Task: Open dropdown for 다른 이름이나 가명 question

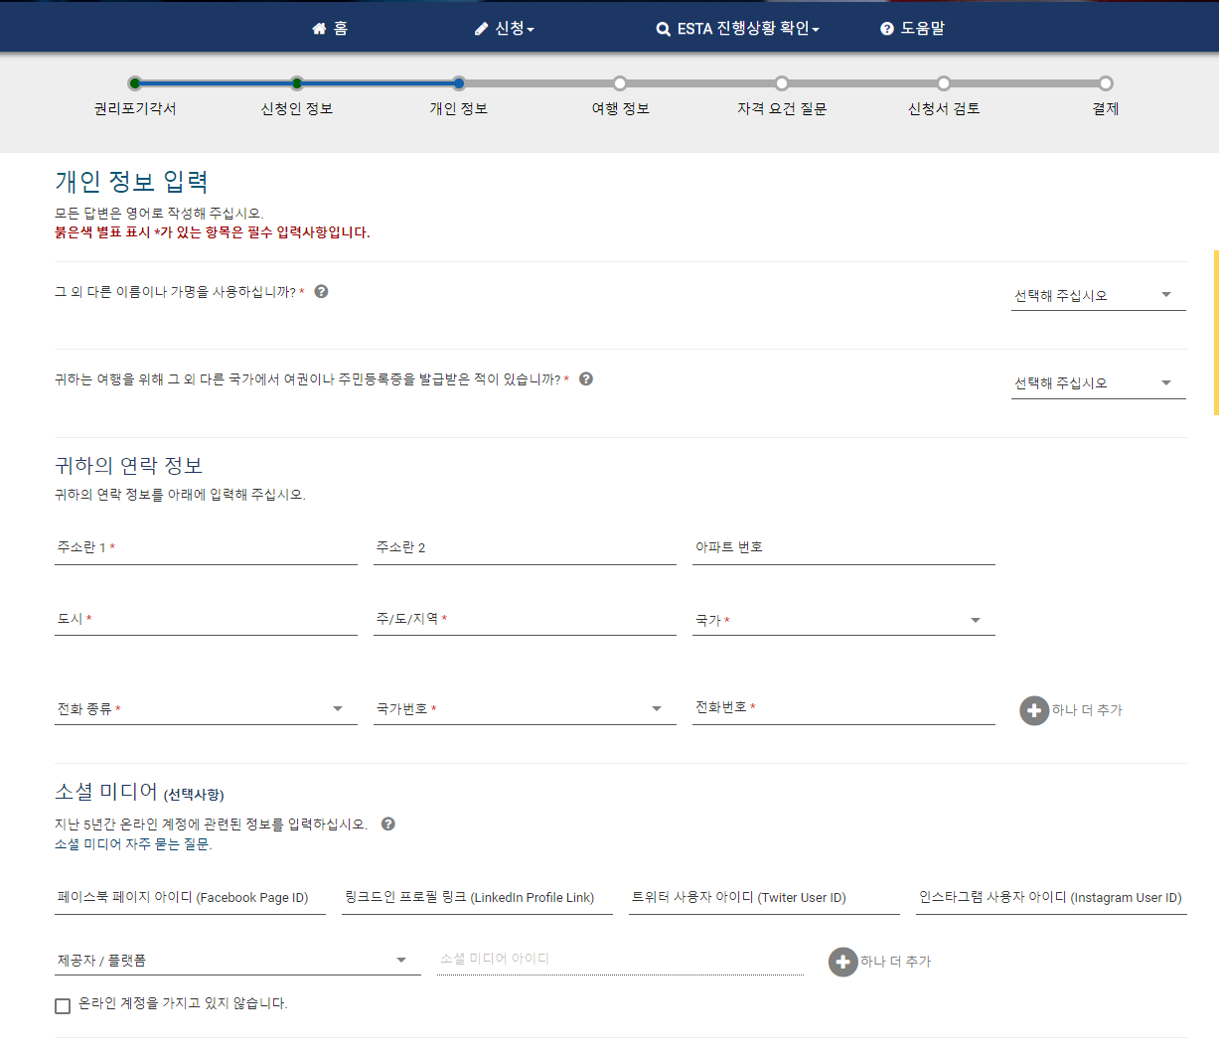Action: [1098, 296]
